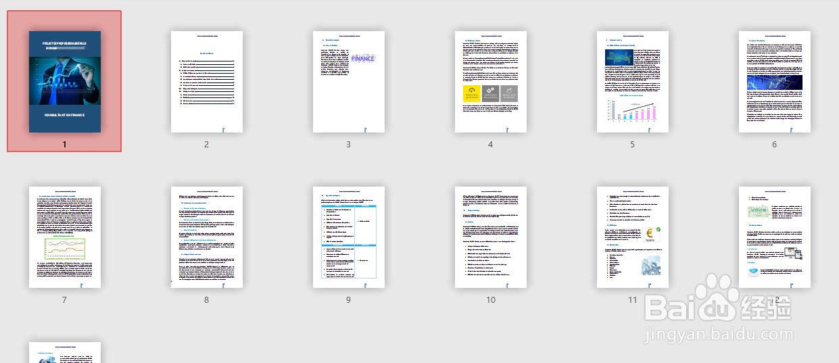Select page 9 thumbnail with table
839x363 pixels.
point(348,237)
